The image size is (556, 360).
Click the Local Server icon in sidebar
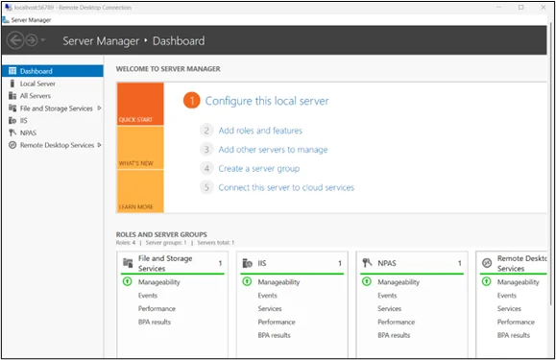point(12,84)
